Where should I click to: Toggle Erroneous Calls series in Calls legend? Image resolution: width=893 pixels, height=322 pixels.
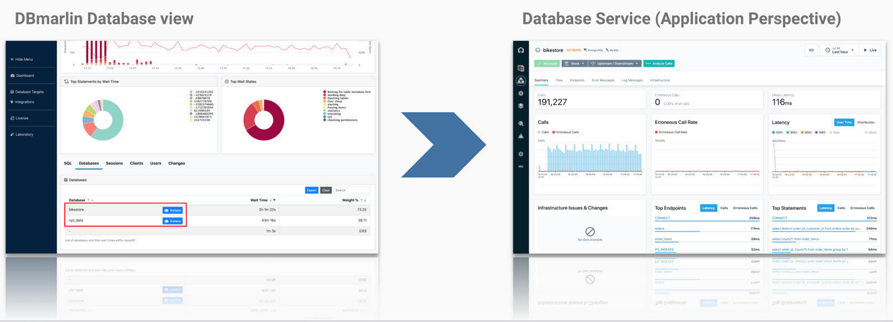(x=565, y=132)
